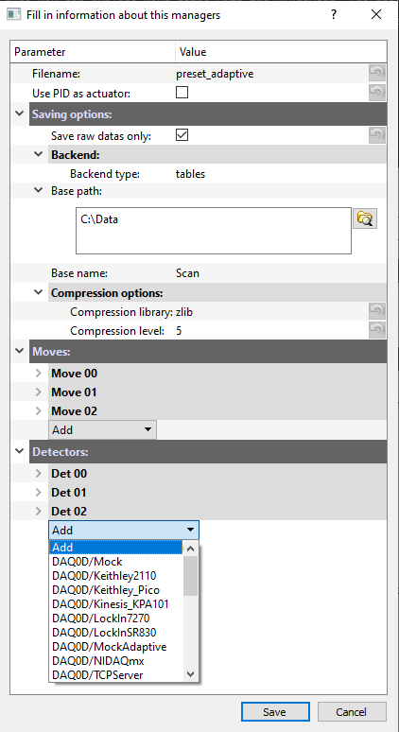Image resolution: width=399 pixels, height=732 pixels.
Task: Select DAQ0D/LockIn7270 detector
Action: tap(116, 619)
